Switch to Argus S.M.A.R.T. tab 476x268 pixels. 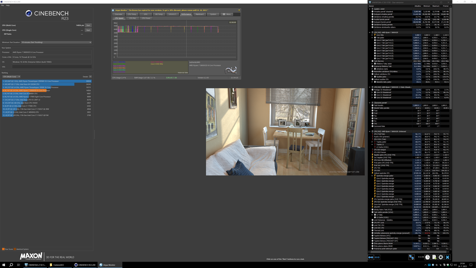(x=173, y=14)
